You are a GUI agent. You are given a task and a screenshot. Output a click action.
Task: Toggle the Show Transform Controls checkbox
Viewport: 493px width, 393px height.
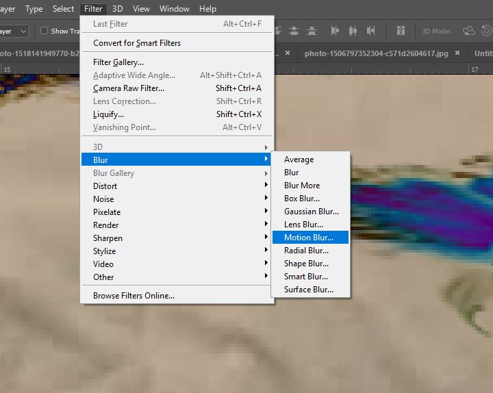pos(44,31)
